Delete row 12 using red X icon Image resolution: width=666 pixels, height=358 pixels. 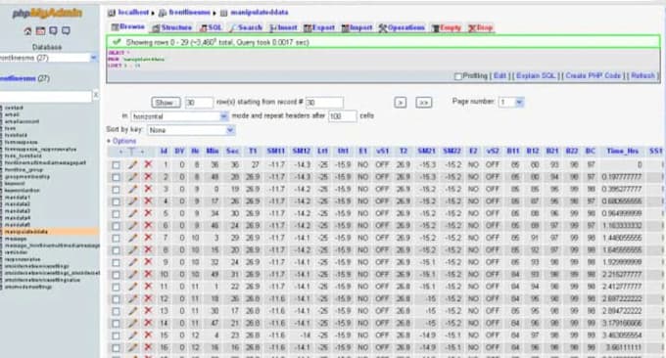click(148, 298)
